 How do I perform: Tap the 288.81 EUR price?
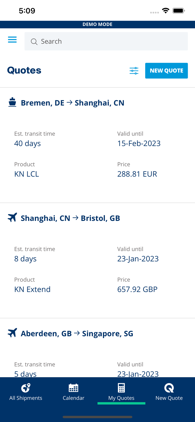[137, 174]
